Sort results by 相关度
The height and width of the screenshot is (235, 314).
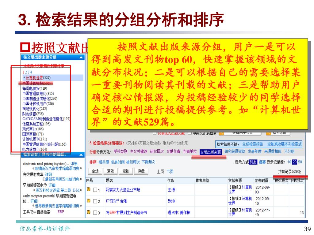[x=104, y=162]
